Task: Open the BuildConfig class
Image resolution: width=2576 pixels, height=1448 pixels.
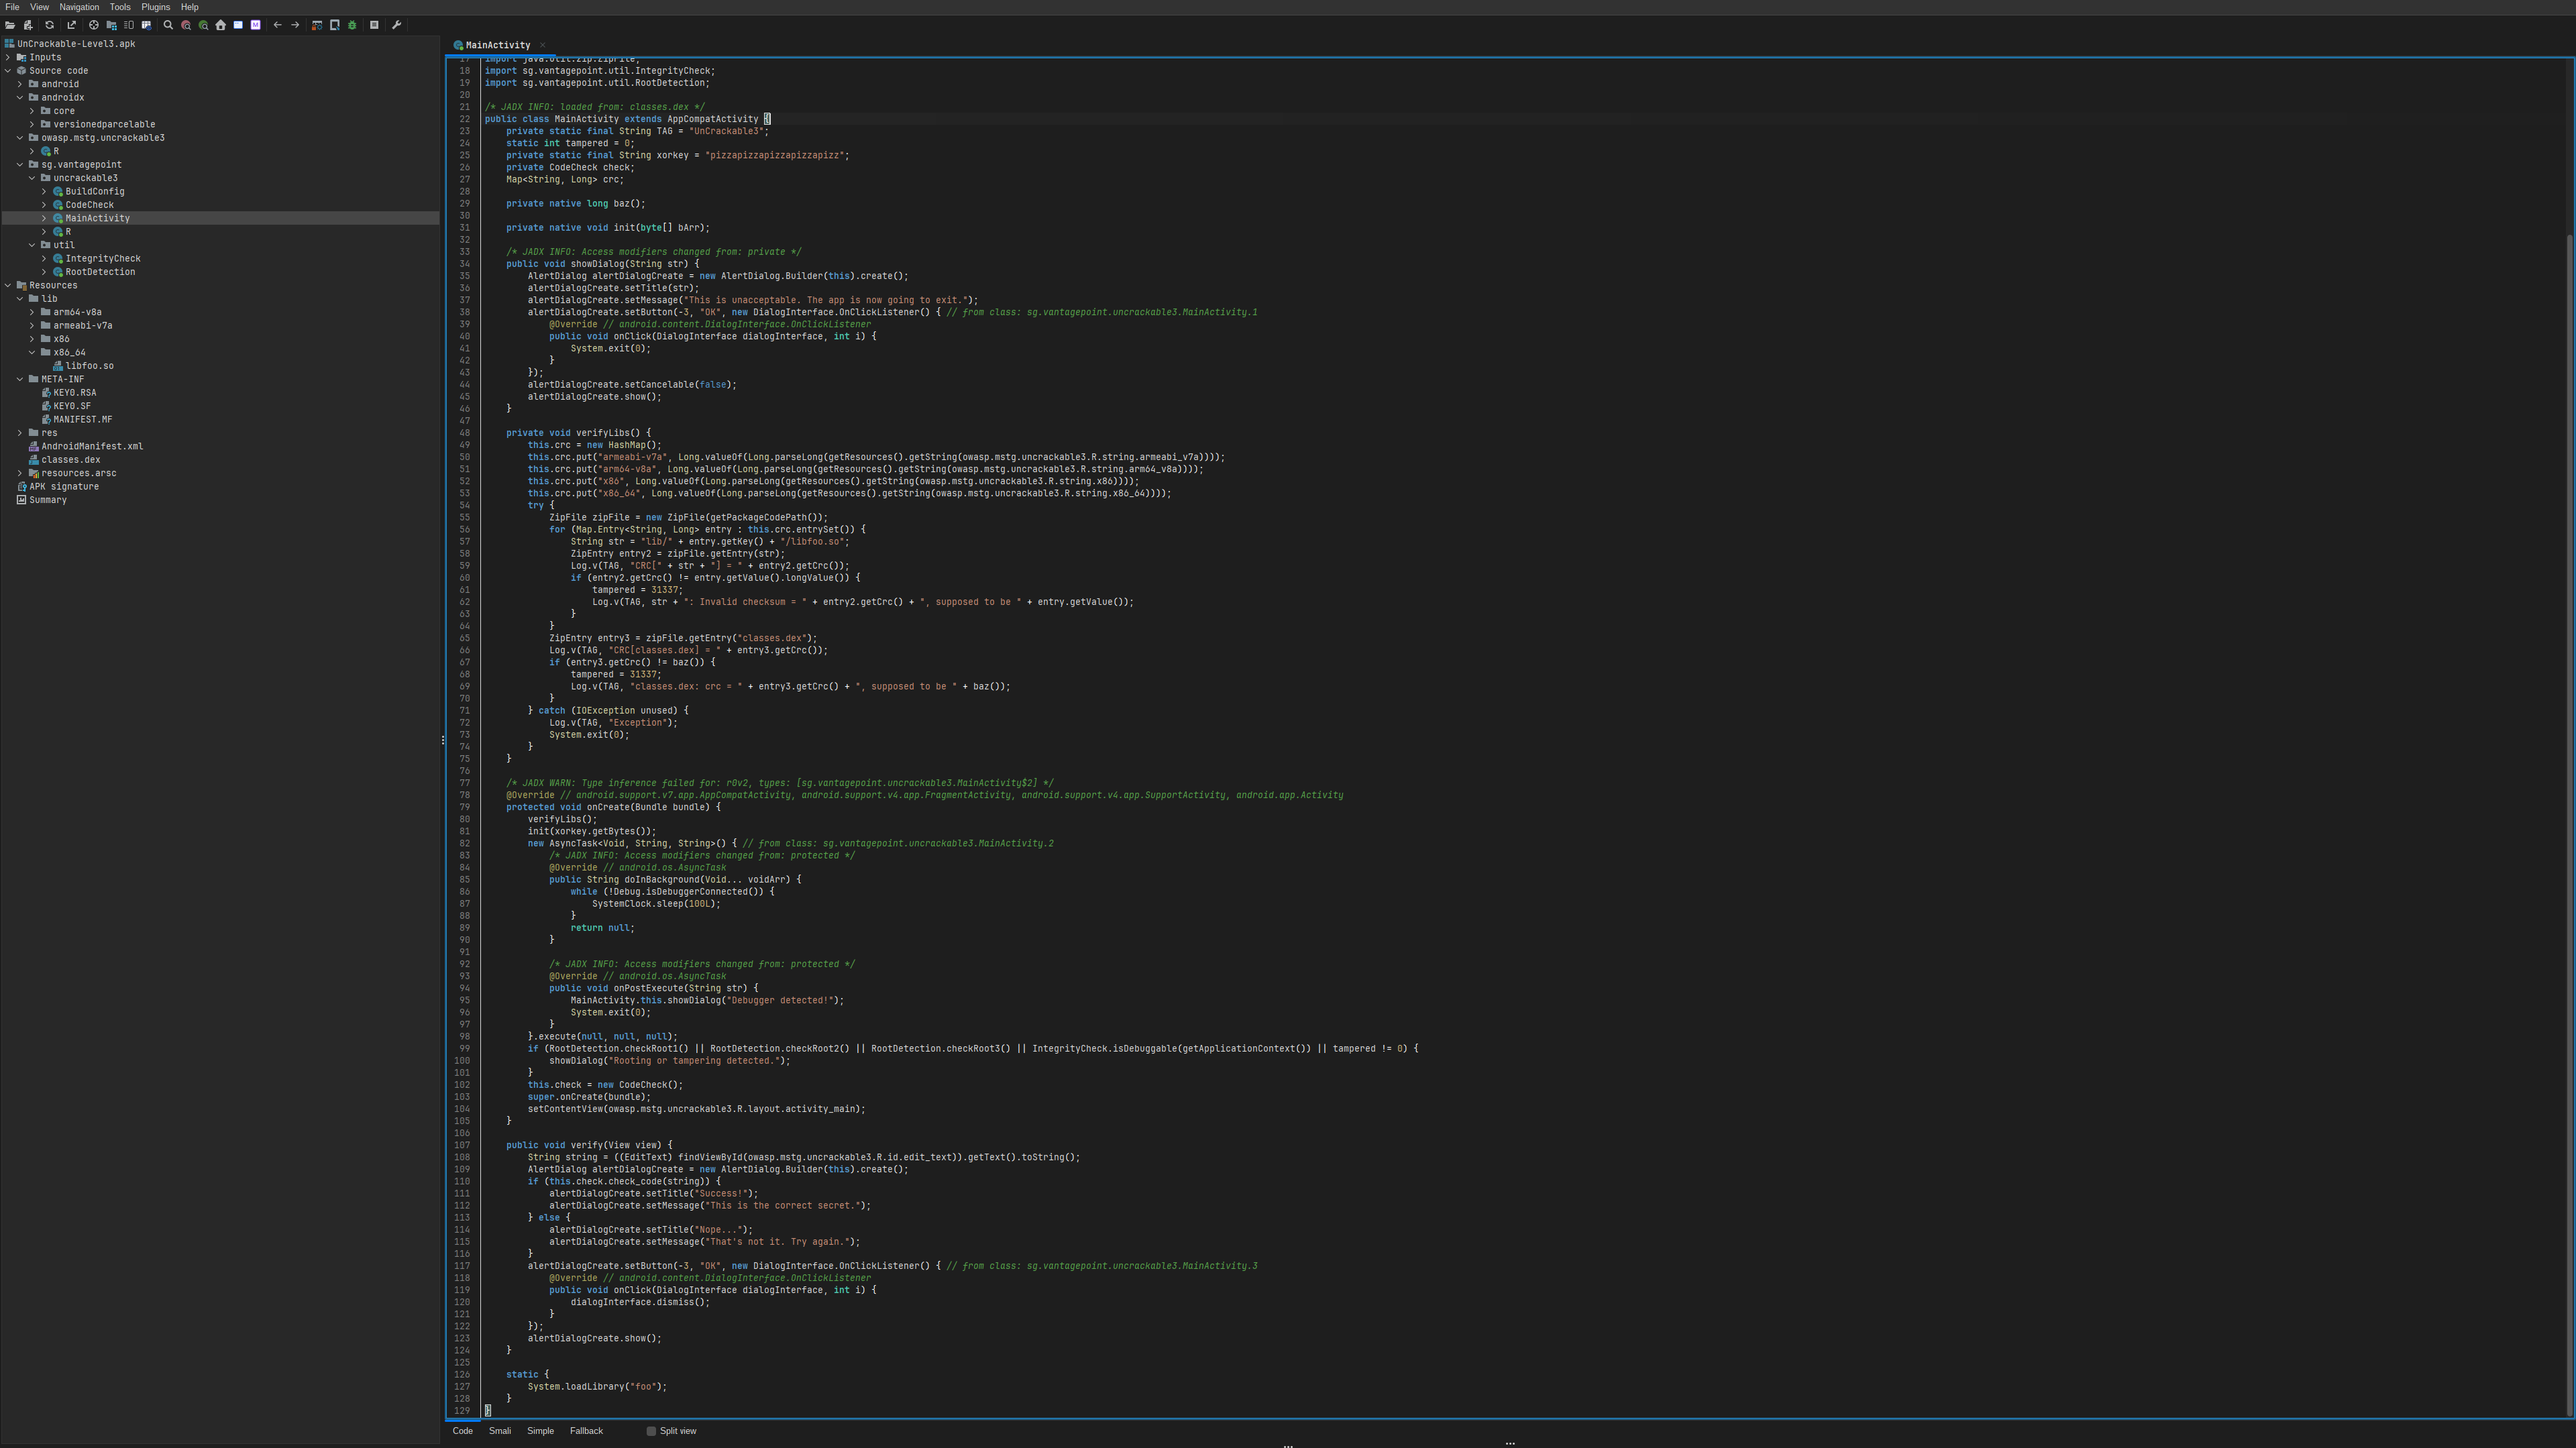Action: tap(95, 192)
